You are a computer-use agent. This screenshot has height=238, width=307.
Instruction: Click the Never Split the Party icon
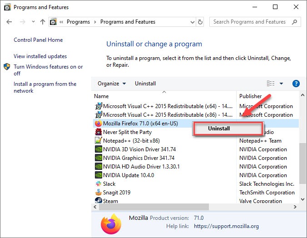[98, 132]
